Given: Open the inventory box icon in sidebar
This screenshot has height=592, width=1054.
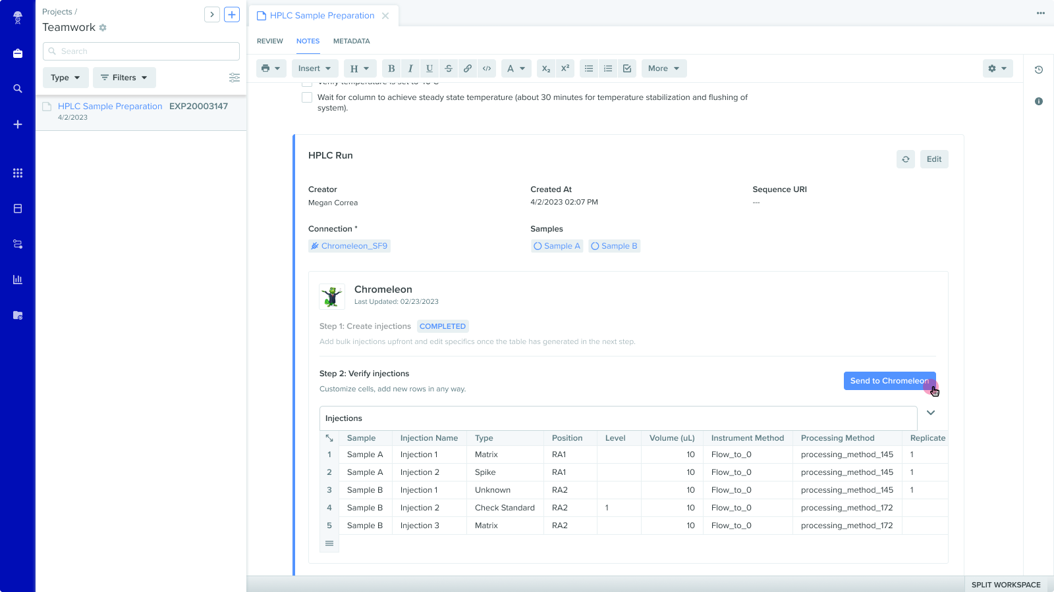Looking at the screenshot, I should pos(18,209).
